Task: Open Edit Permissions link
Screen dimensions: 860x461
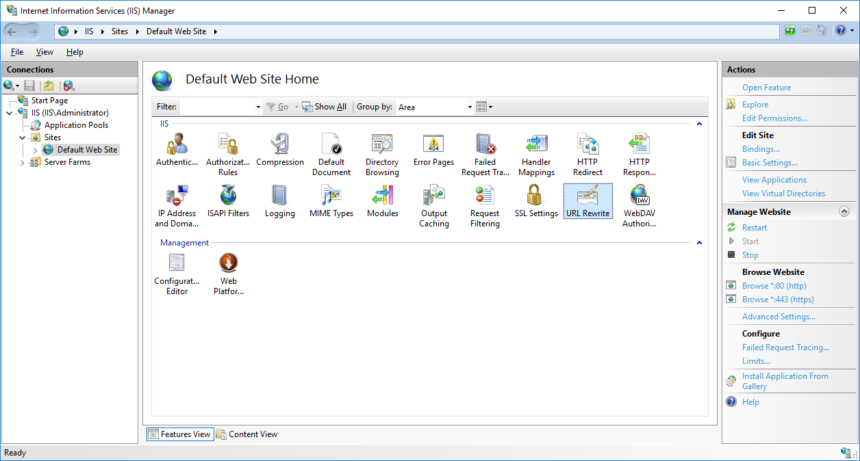Action: [774, 118]
